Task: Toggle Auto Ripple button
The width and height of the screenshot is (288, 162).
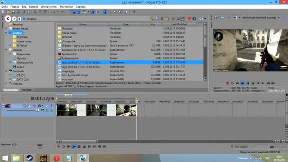Action: coord(84,12)
